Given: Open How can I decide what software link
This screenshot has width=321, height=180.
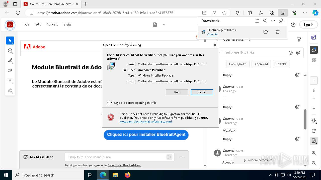Looking at the screenshot, I should (x=146, y=121).
